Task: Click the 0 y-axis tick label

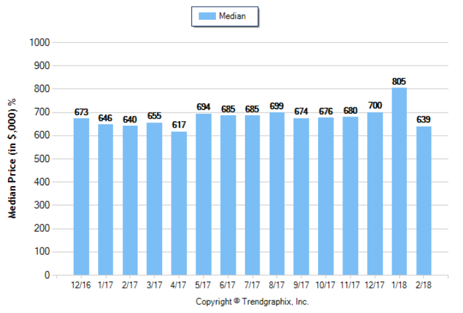Action: coord(47,275)
